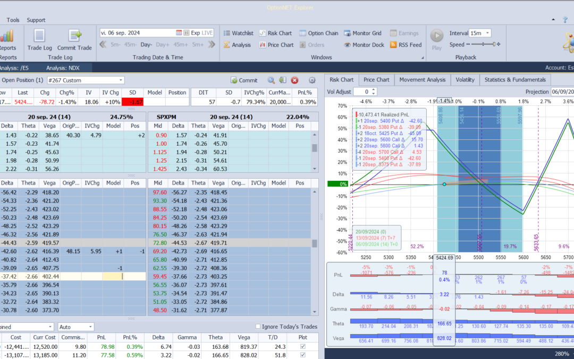Click the LIVE button in date bar

tap(207, 32)
